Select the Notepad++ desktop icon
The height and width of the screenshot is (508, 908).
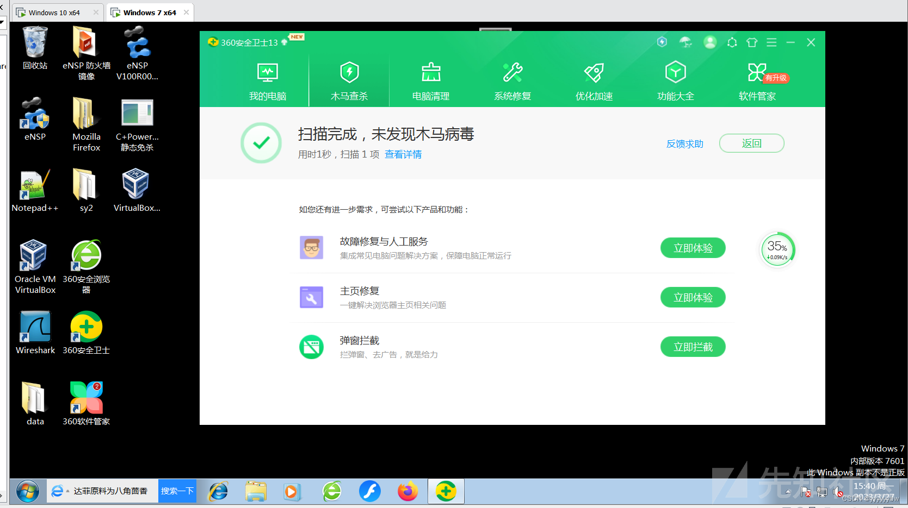click(x=35, y=191)
